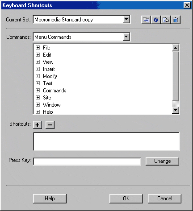
Task: Focus the Press Key input field
Action: 87,161
